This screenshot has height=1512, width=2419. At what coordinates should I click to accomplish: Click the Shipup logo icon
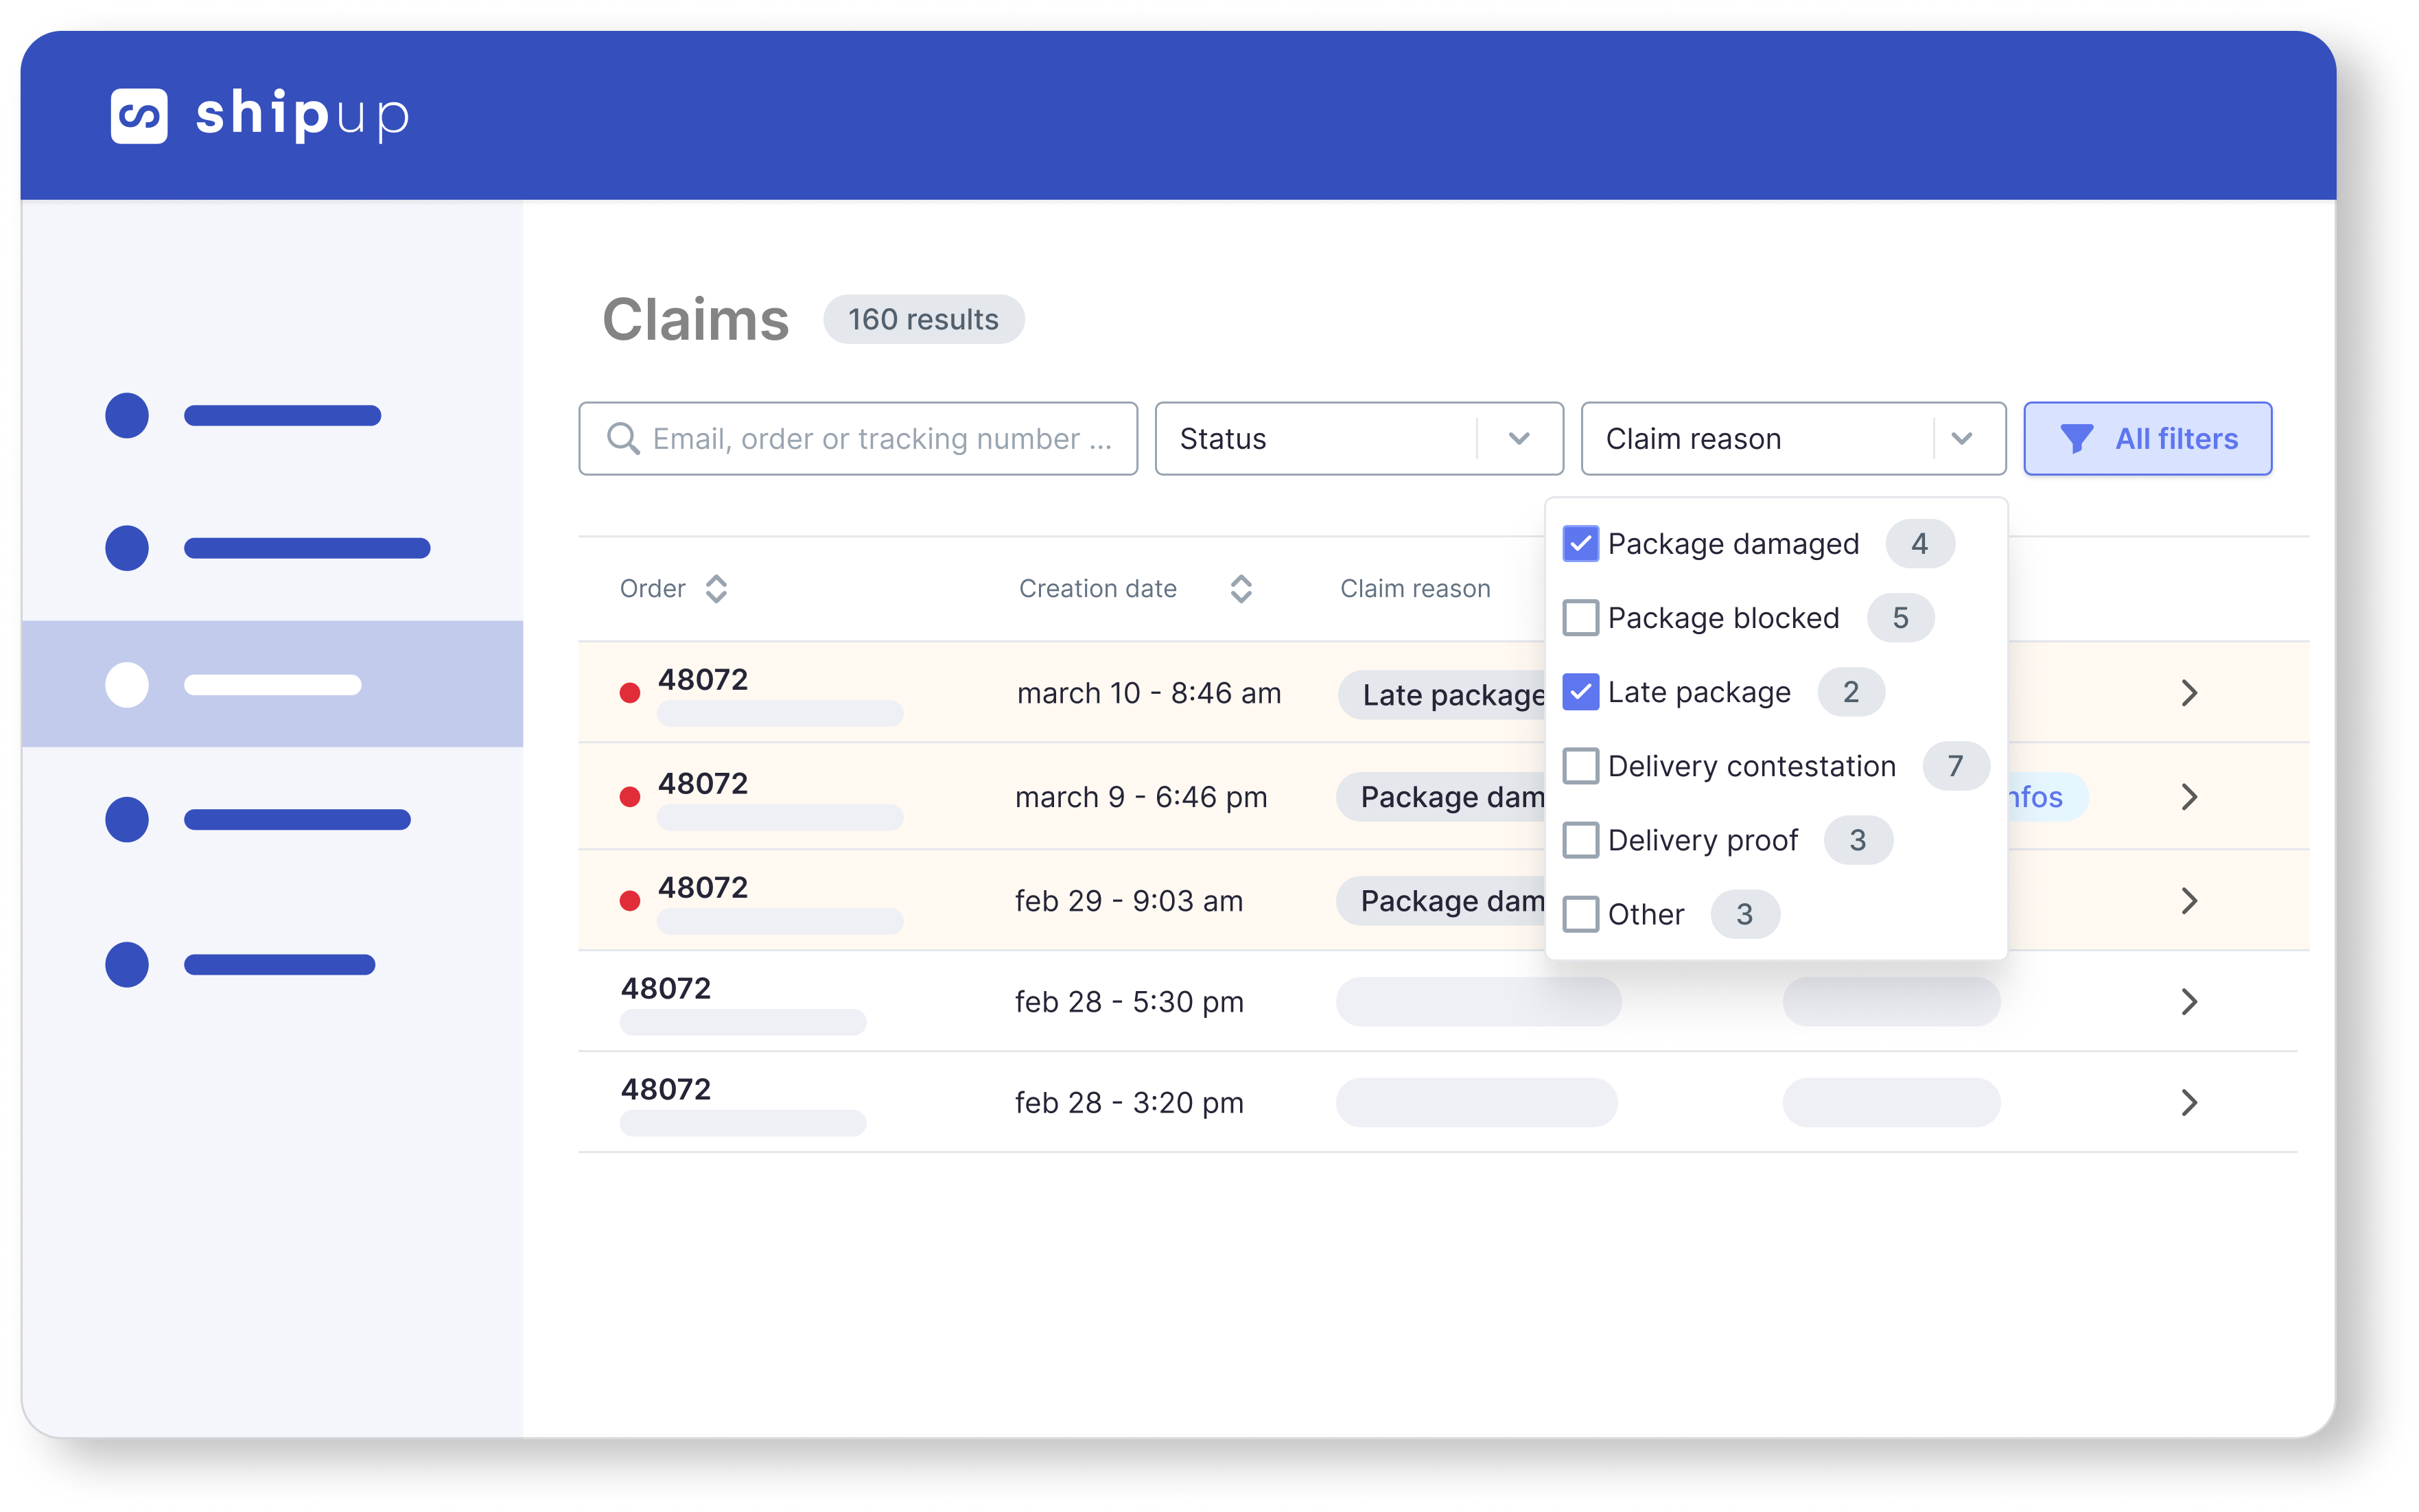(x=139, y=116)
